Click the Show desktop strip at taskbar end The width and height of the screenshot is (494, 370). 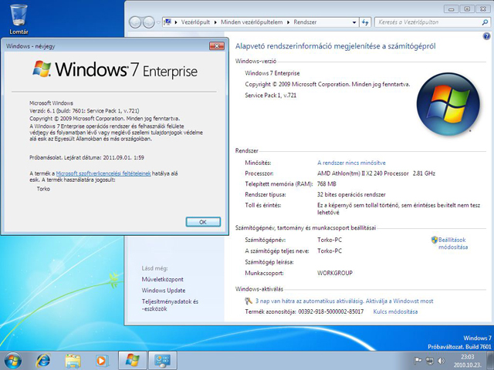[491, 361]
